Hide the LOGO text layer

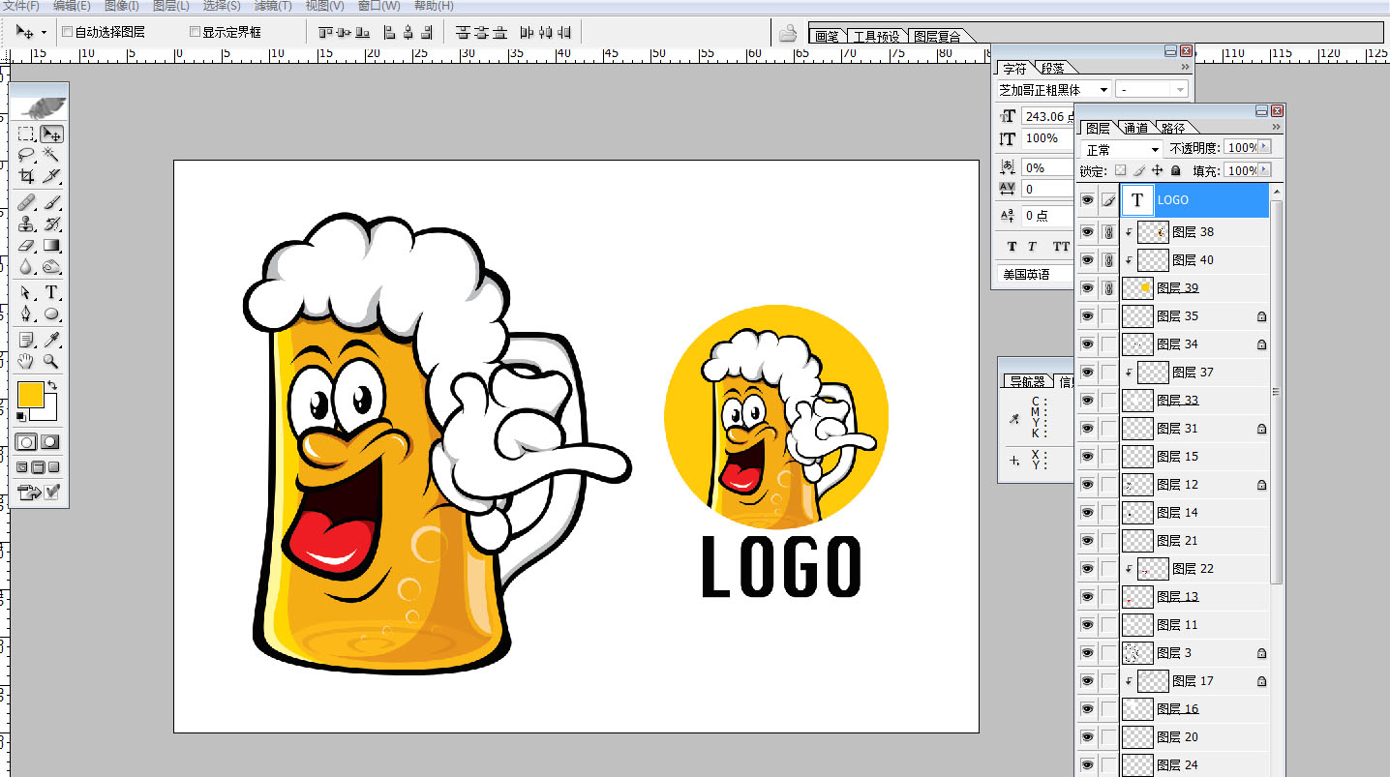[x=1087, y=200]
